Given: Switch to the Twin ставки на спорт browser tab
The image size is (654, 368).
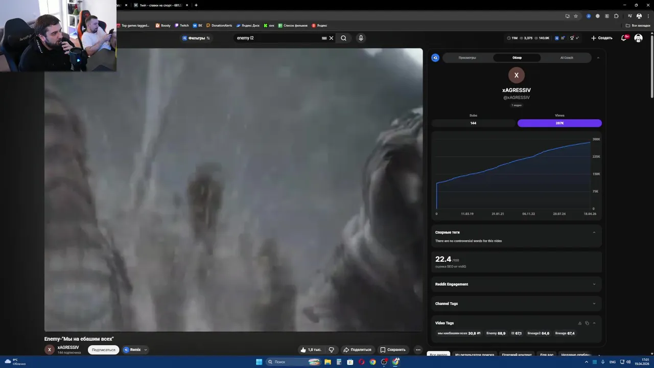Looking at the screenshot, I should pos(160,5).
